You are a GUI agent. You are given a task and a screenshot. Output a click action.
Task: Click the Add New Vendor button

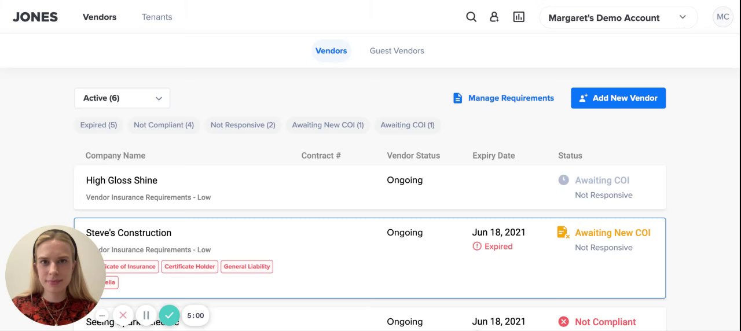click(x=618, y=98)
